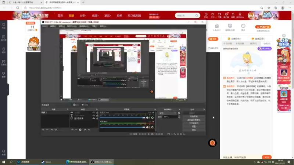Image resolution: width=294 pixels, height=165 pixels.
Task: Select the scene item in the scenes list
Action: click(55, 113)
